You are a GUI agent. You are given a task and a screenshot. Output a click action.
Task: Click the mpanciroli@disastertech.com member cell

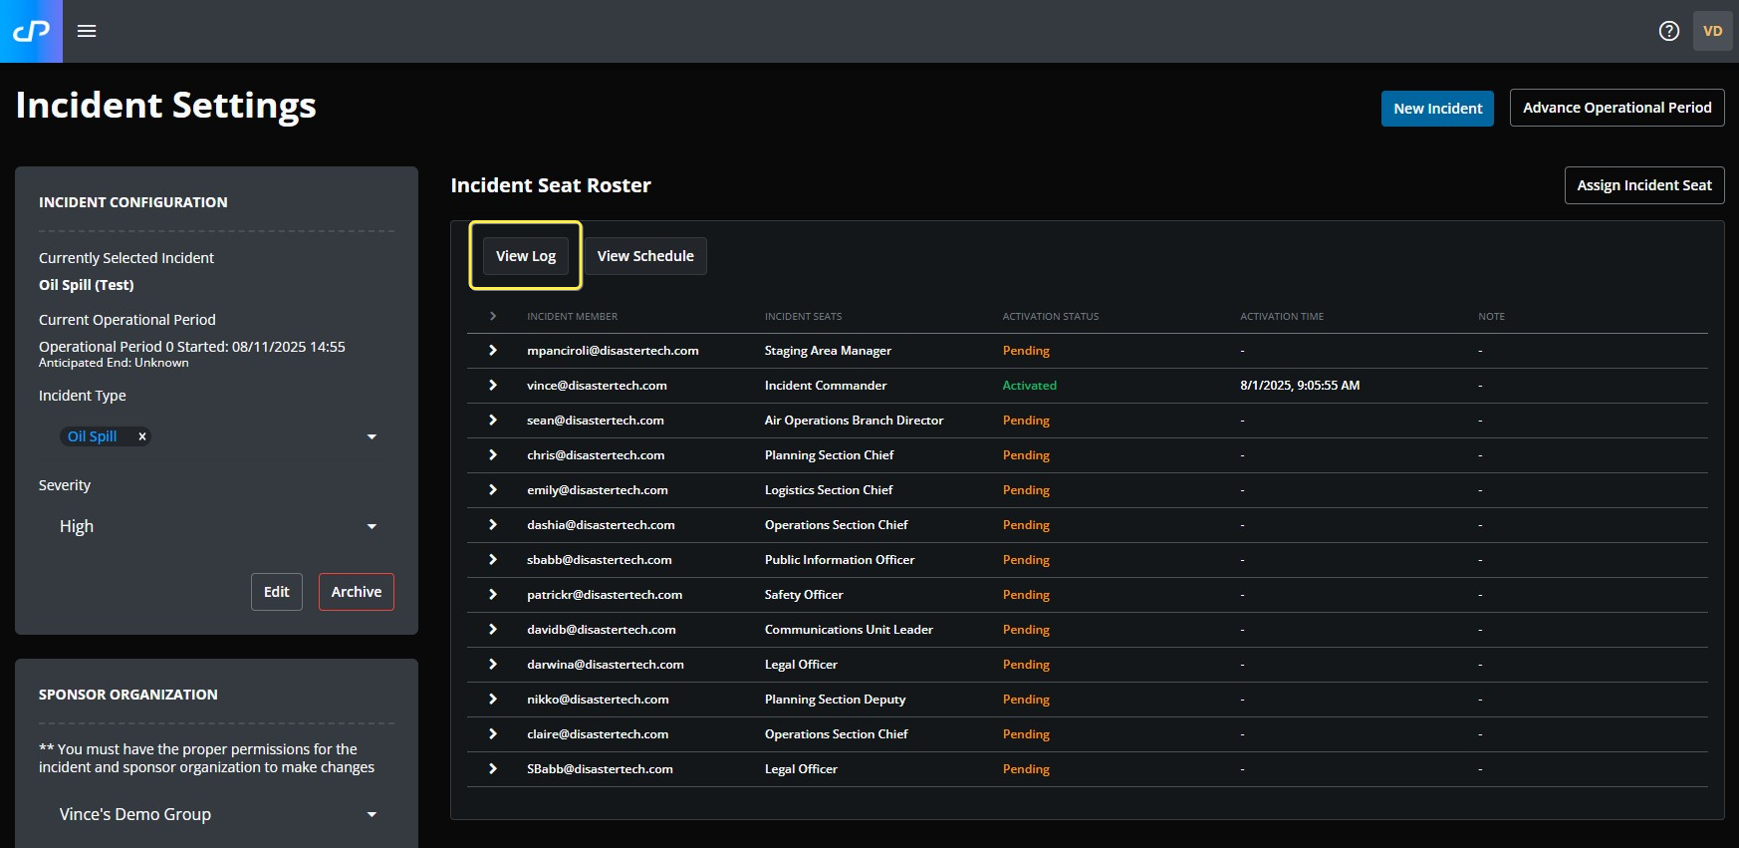coord(613,351)
